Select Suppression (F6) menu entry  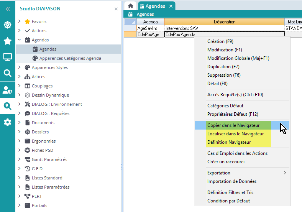coord(225,75)
